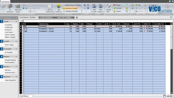
Task: Click the Kostnad formula icon
Action: [x=114, y=8]
